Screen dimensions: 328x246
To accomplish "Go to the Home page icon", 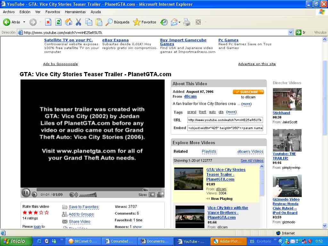I will click(69, 22).
